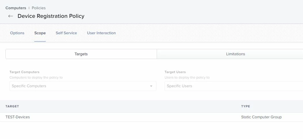Click the Computers breadcrumb link
Screen dimensions: 303x139
(x=16, y=8)
